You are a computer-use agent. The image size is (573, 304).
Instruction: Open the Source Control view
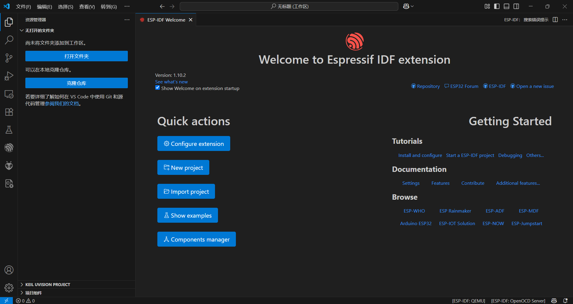pyautogui.click(x=9, y=58)
